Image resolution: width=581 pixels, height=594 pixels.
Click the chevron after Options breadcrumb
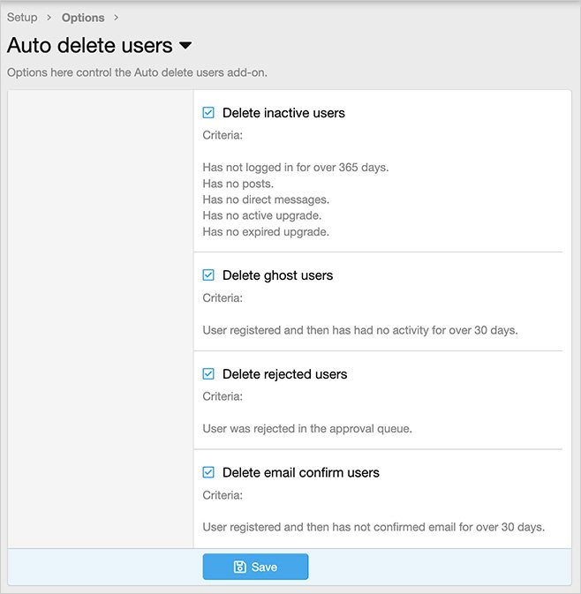(116, 18)
